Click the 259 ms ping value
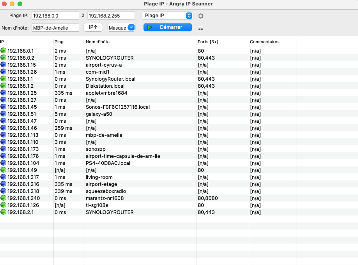 [x=64, y=128]
